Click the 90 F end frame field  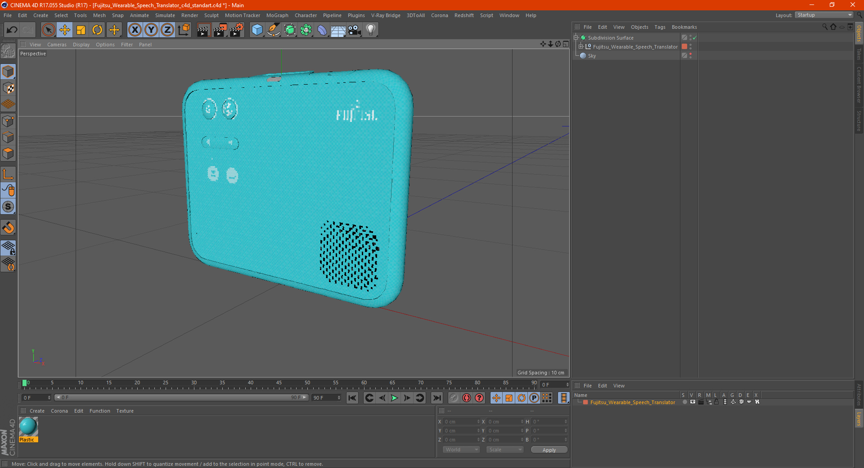327,398
